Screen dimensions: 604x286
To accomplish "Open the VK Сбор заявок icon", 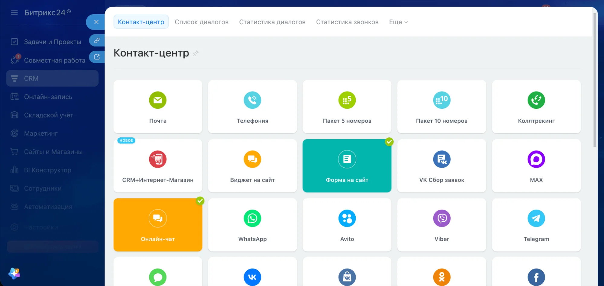I will [442, 159].
